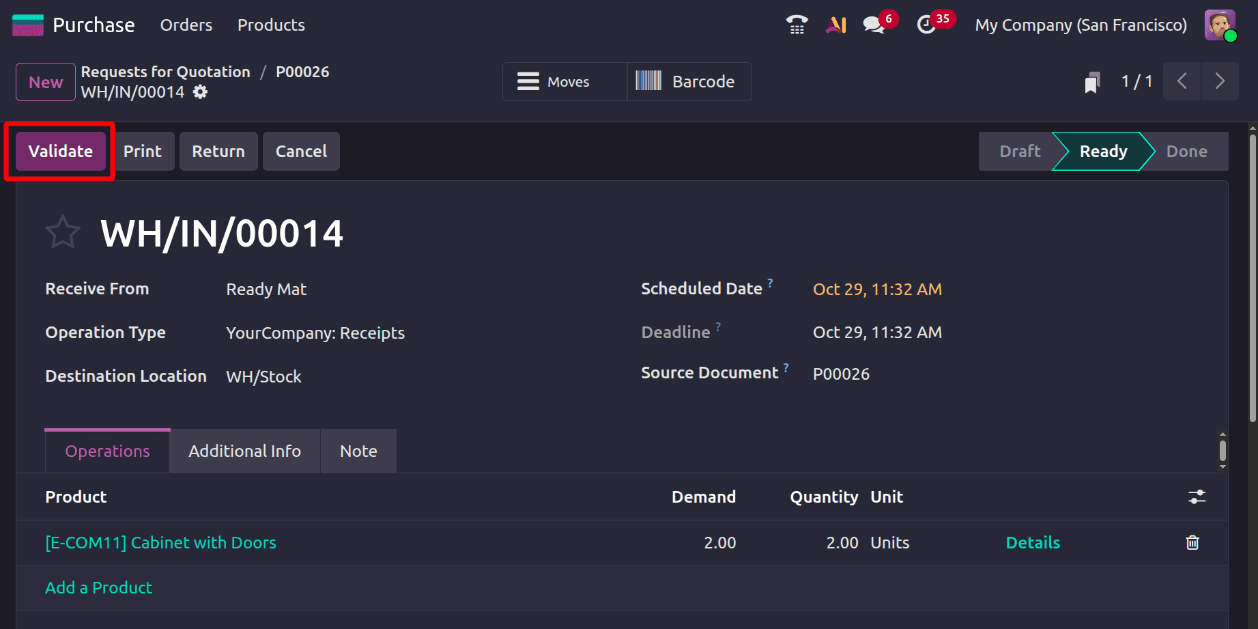Open the AI assistant icon in top bar
Viewport: 1258px width, 629px height.
tap(835, 25)
